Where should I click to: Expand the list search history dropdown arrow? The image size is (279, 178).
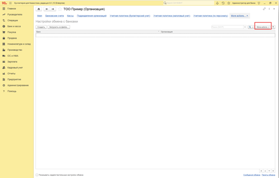pos(245,27)
